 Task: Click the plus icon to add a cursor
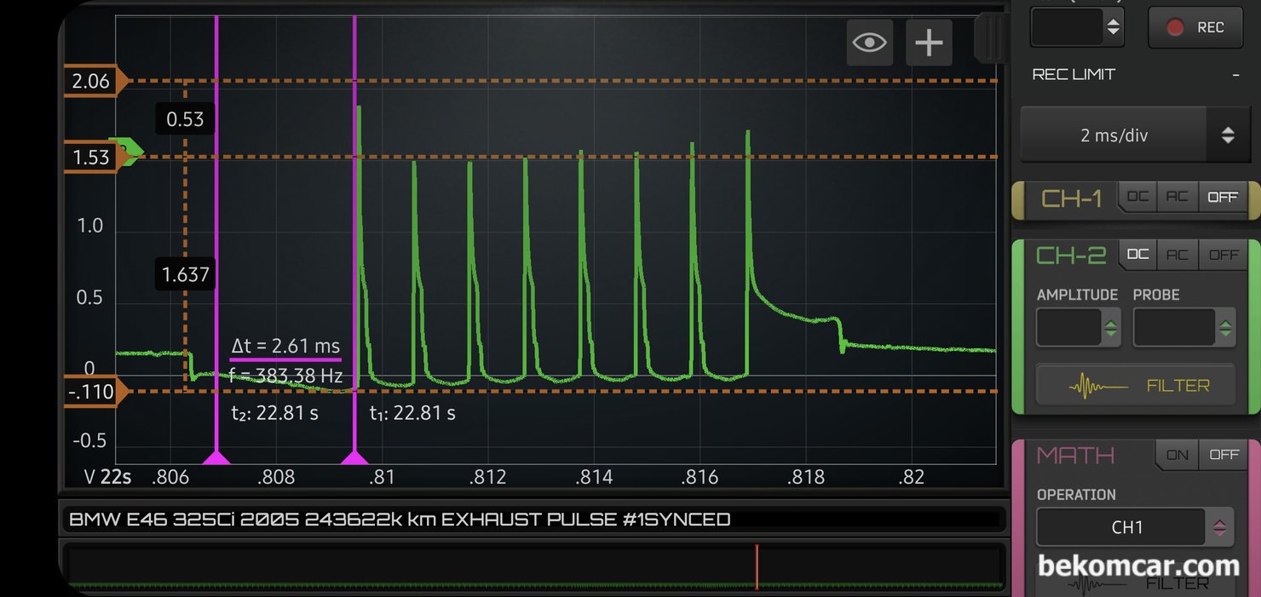928,42
